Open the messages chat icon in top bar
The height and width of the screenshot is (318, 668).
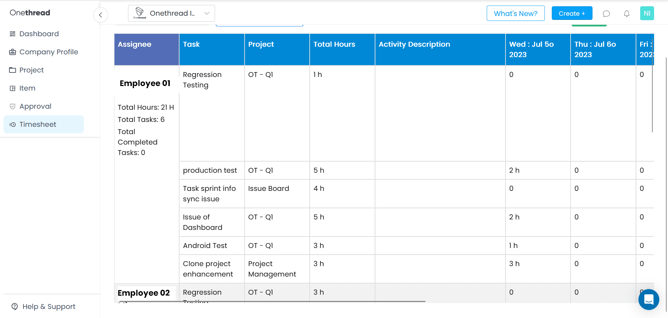click(606, 13)
